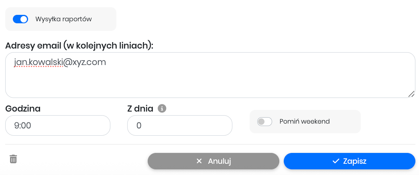Grab the email textarea resize handle
419x175 pixels.
[x=411, y=94]
